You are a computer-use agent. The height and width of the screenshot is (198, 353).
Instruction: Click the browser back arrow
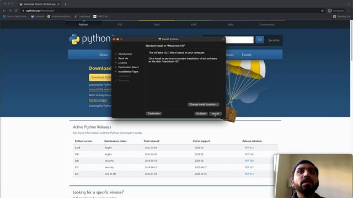pos(4,10)
